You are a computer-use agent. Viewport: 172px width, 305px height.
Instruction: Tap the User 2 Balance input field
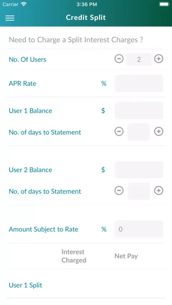(x=139, y=170)
